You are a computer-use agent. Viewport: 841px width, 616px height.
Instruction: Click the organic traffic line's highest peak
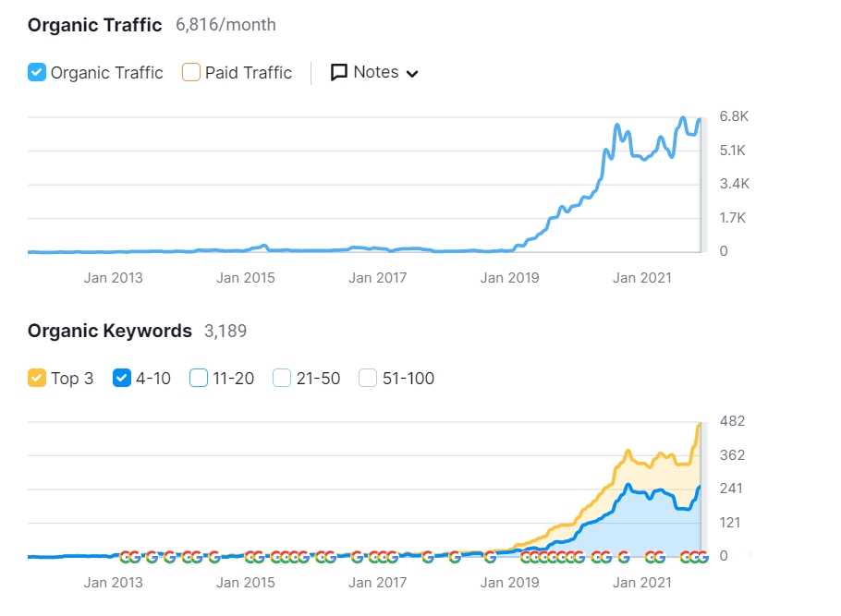tap(683, 118)
